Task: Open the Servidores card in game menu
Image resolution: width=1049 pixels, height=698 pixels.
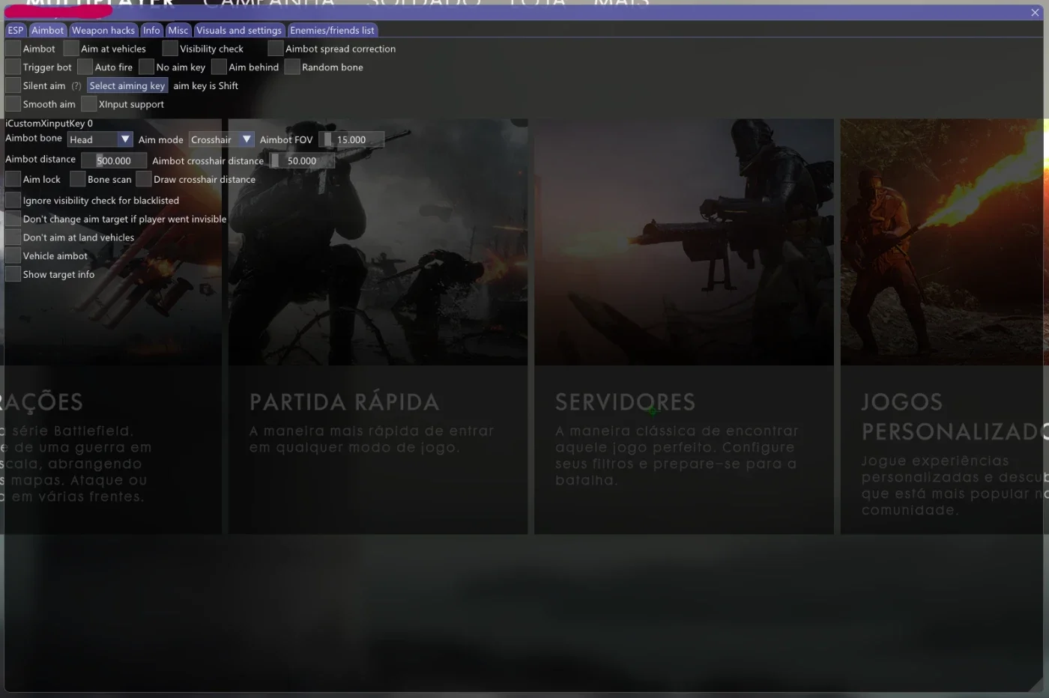Action: (683, 326)
